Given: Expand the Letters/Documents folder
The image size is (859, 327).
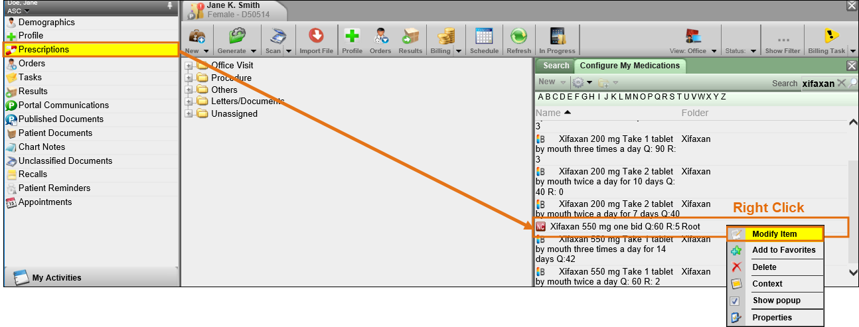Looking at the screenshot, I should point(189,101).
